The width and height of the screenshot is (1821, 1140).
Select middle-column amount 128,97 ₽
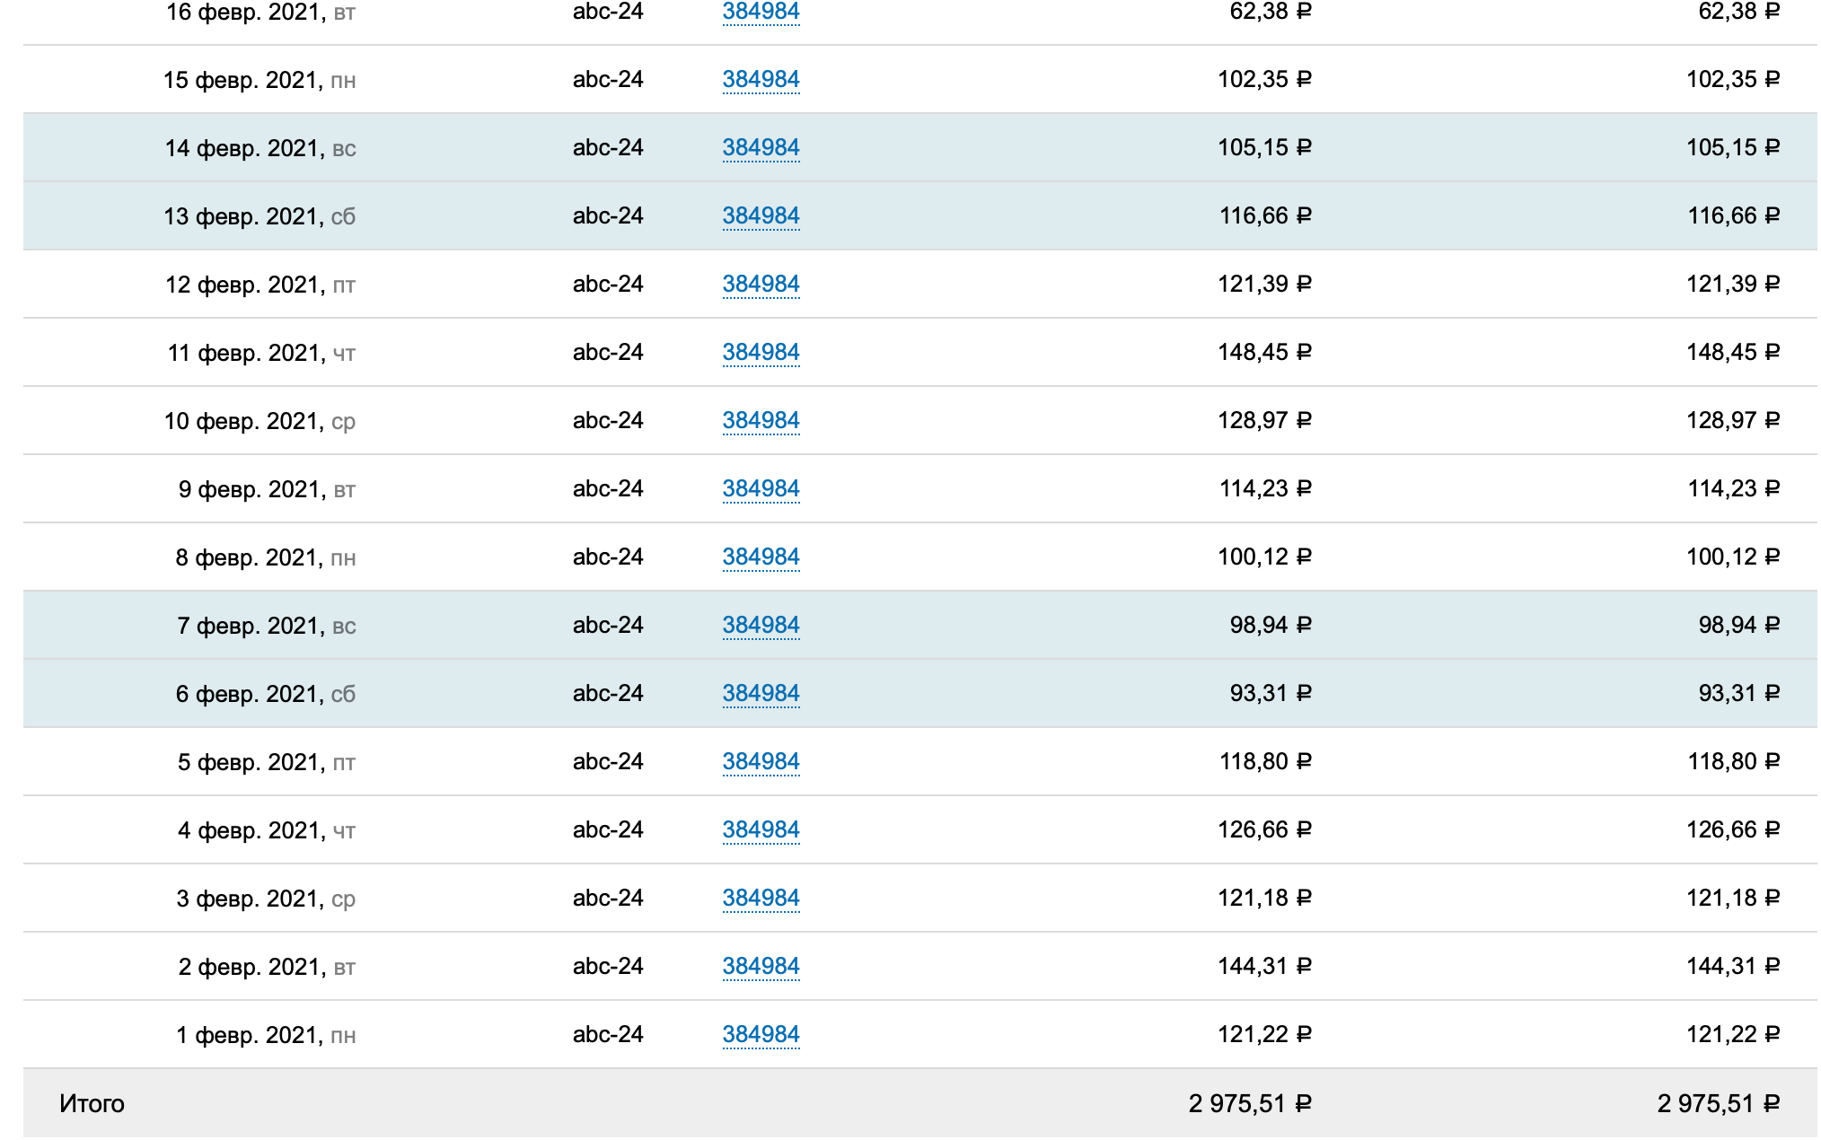point(1264,420)
